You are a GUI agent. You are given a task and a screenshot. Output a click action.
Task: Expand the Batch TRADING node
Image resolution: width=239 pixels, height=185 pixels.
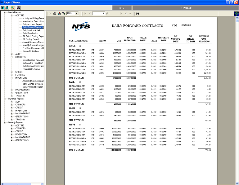[x=11, y=96]
